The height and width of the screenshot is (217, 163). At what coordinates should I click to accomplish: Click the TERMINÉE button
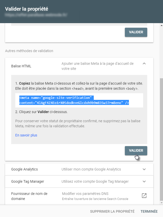coord(149,211)
